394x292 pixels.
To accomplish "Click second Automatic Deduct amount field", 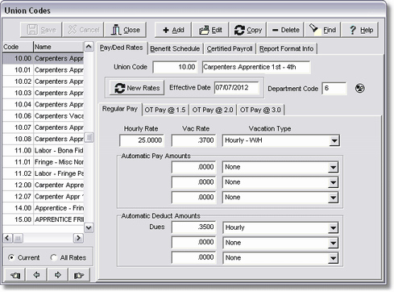I will [193, 242].
